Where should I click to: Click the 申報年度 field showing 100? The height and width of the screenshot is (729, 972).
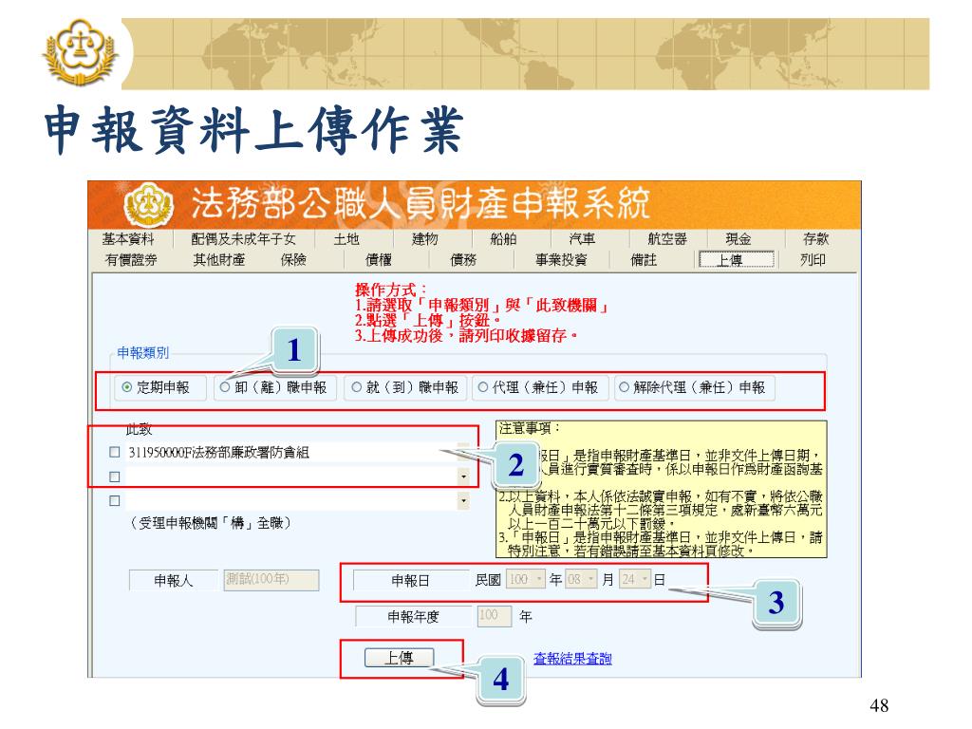click(x=495, y=615)
